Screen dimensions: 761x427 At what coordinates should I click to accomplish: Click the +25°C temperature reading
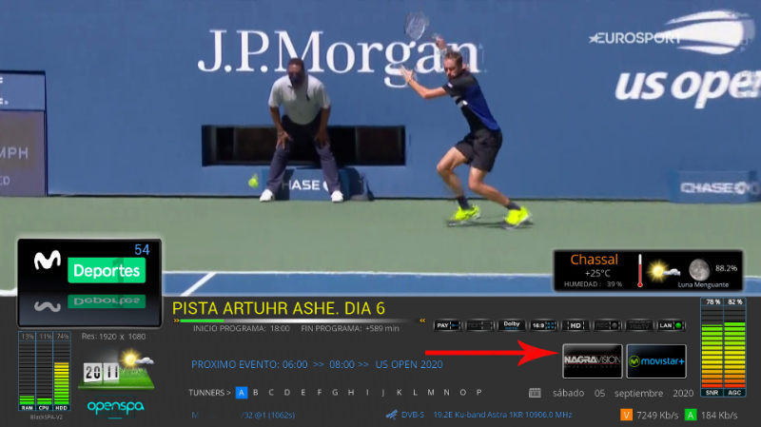[597, 273]
